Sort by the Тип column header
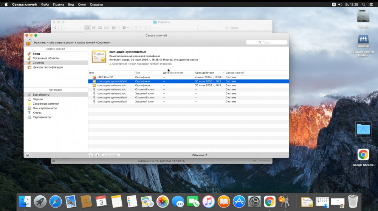The width and height of the screenshot is (378, 211). (148, 73)
